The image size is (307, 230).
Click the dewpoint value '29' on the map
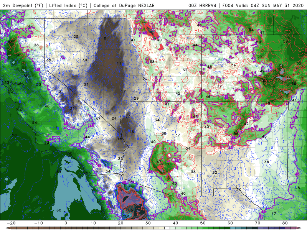(136, 99)
